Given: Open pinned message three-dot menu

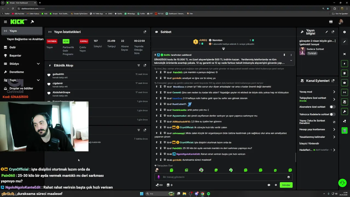Looking at the screenshot, I should [291, 55].
